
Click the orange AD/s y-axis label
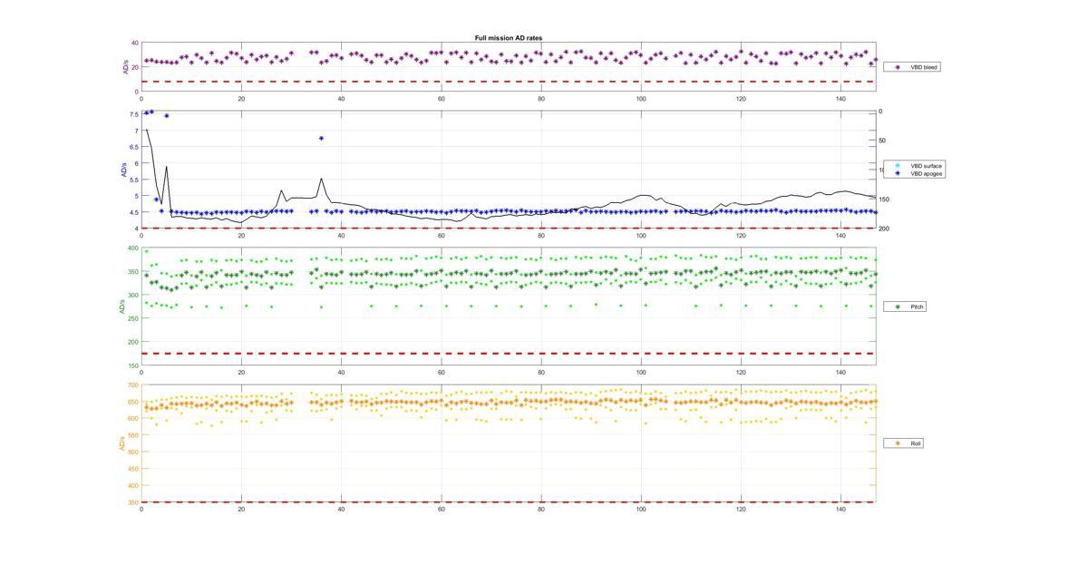tap(121, 443)
